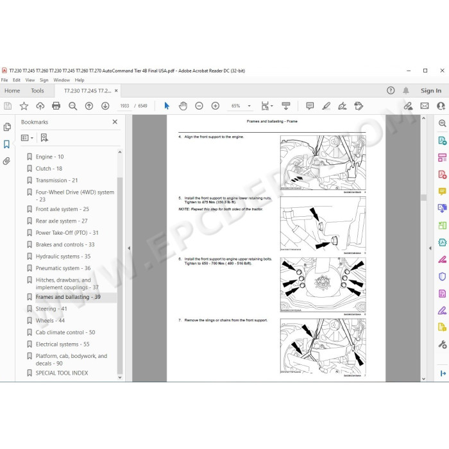
Task: Toggle the Bookmarks panel icon
Action: click(x=7, y=144)
